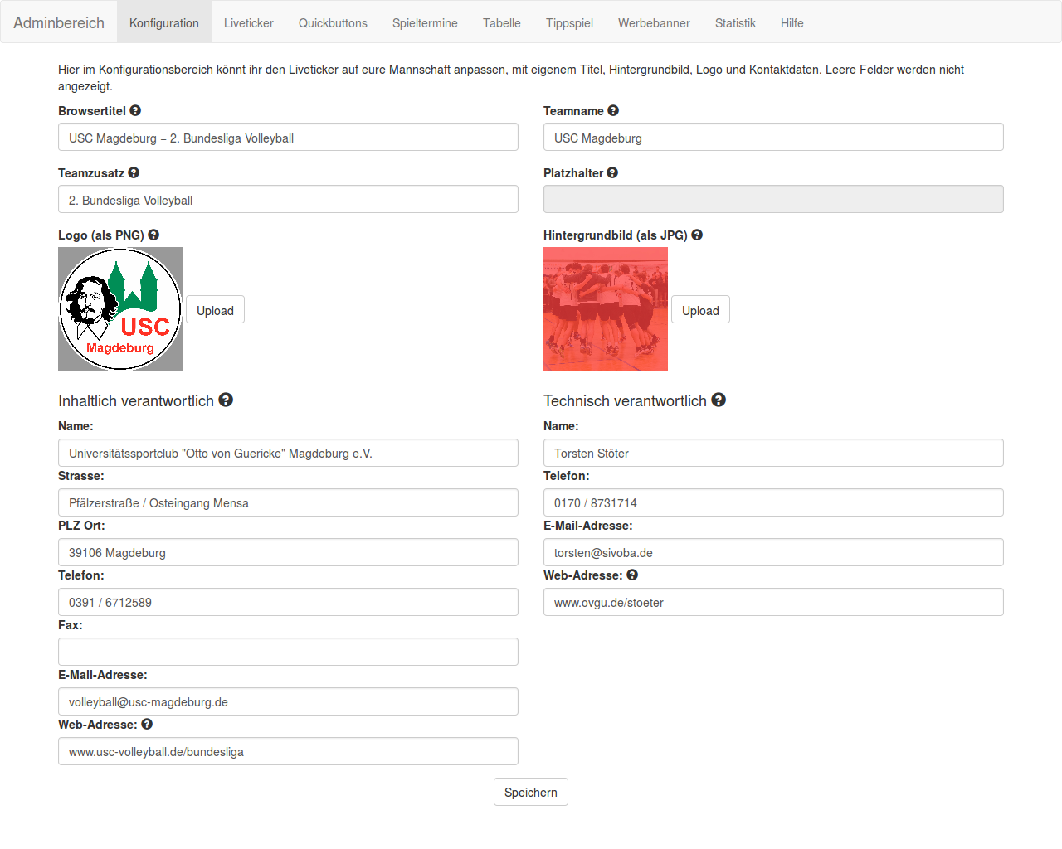Click Upload button for the background image

(700, 310)
